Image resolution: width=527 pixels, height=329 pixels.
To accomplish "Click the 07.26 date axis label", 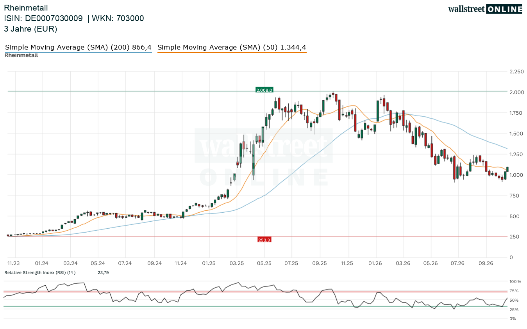I will tap(457, 263).
